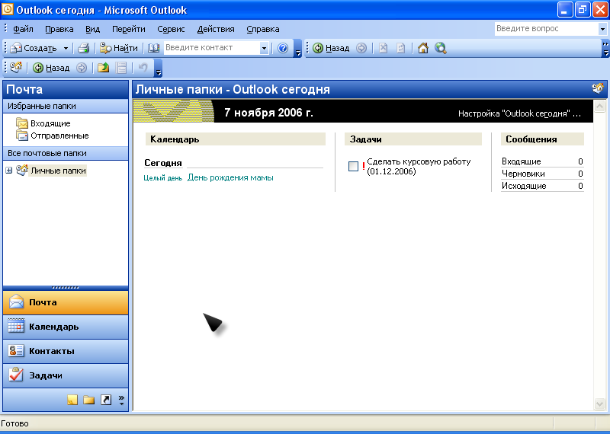Open Web toolbar options arrow
The height and width of the screenshot is (434, 610).
point(605,49)
